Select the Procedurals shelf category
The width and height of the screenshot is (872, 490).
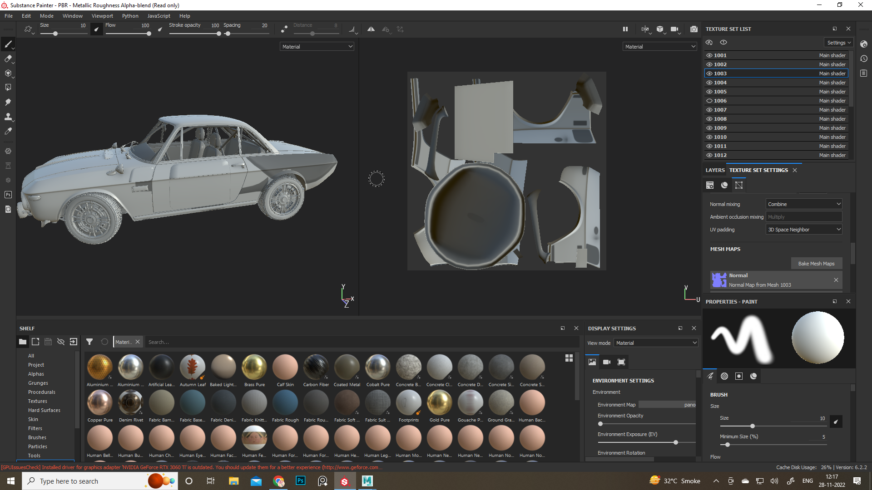coord(42,392)
